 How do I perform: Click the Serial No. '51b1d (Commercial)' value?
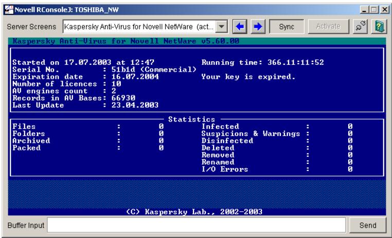click(154, 70)
